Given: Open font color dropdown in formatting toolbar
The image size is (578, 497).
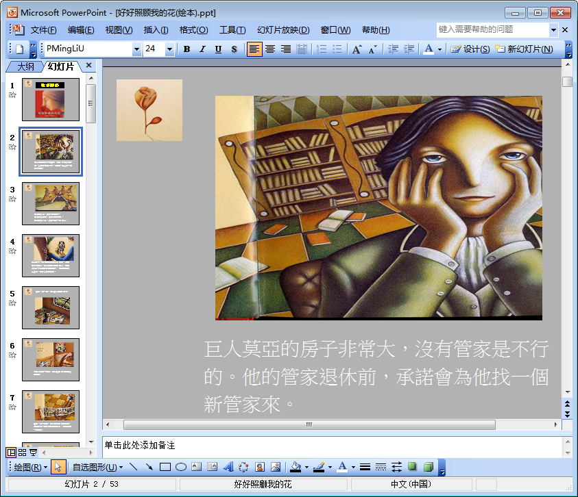Looking at the screenshot, I should pyautogui.click(x=439, y=49).
